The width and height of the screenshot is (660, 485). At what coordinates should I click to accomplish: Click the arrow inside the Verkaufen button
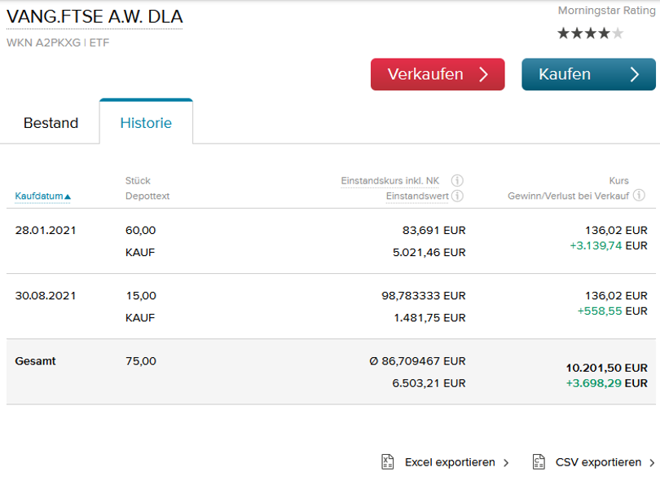[483, 74]
